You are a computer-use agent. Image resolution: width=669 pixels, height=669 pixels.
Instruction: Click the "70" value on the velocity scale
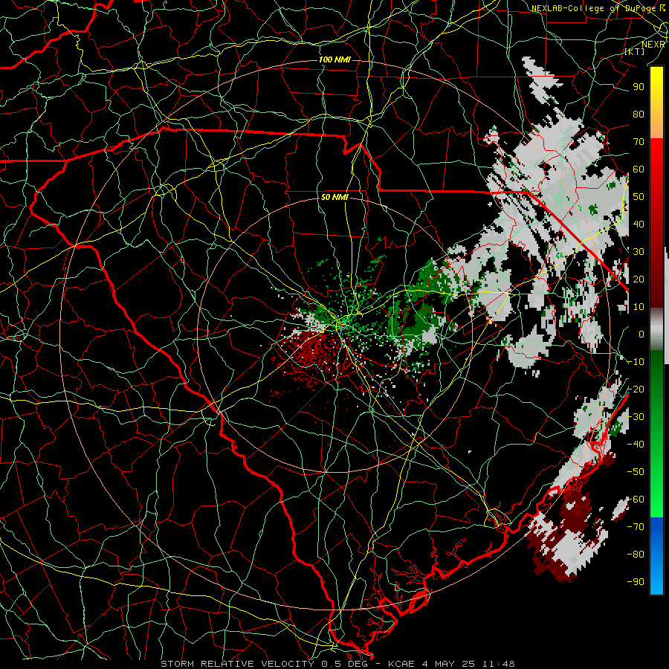pos(639,142)
